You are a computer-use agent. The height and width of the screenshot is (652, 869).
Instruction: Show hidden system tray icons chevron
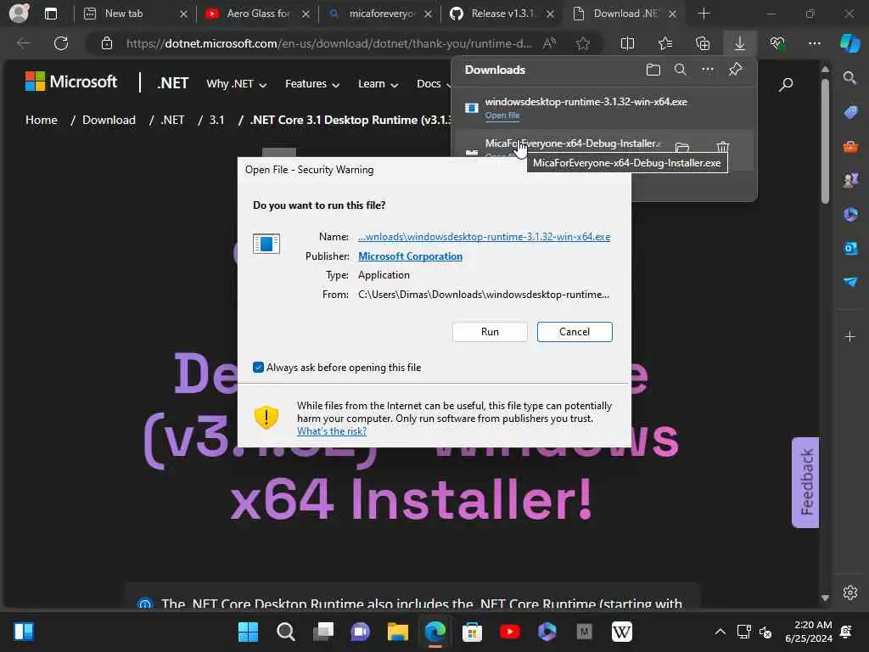720,632
